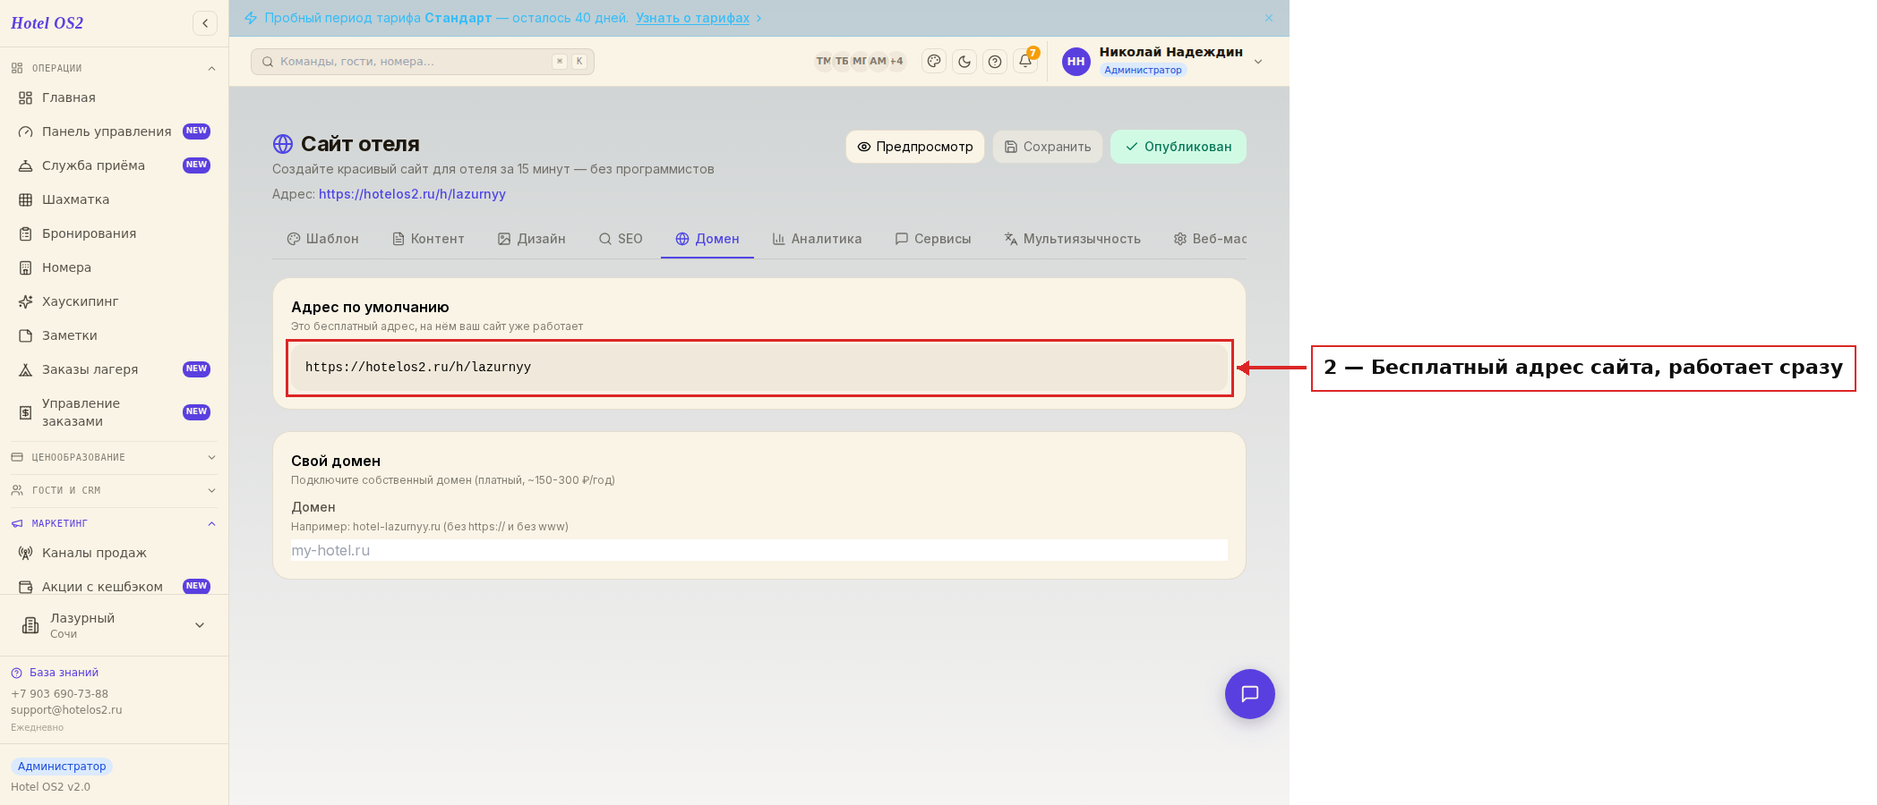Open Управление заказами
Image resolution: width=1877 pixels, height=805 pixels.
(x=114, y=412)
